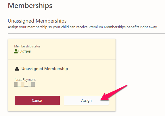This screenshot has height=116, width=165.
Task: Click the Assign button
Action: 86,100
